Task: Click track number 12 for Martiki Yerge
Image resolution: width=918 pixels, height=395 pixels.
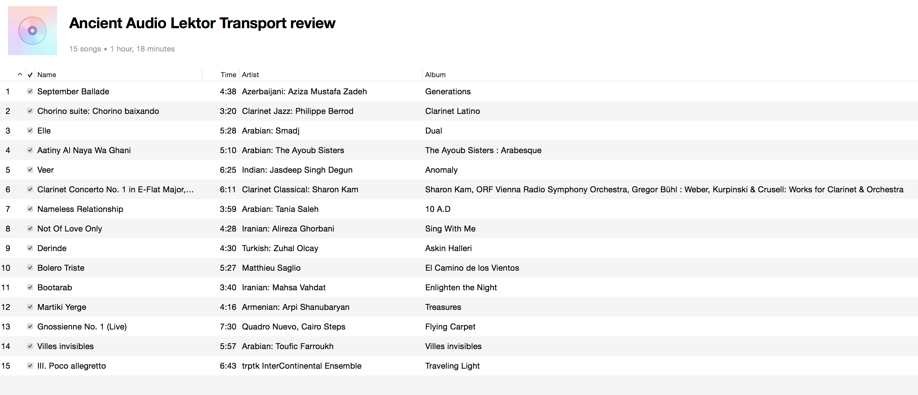Action: 6,307
